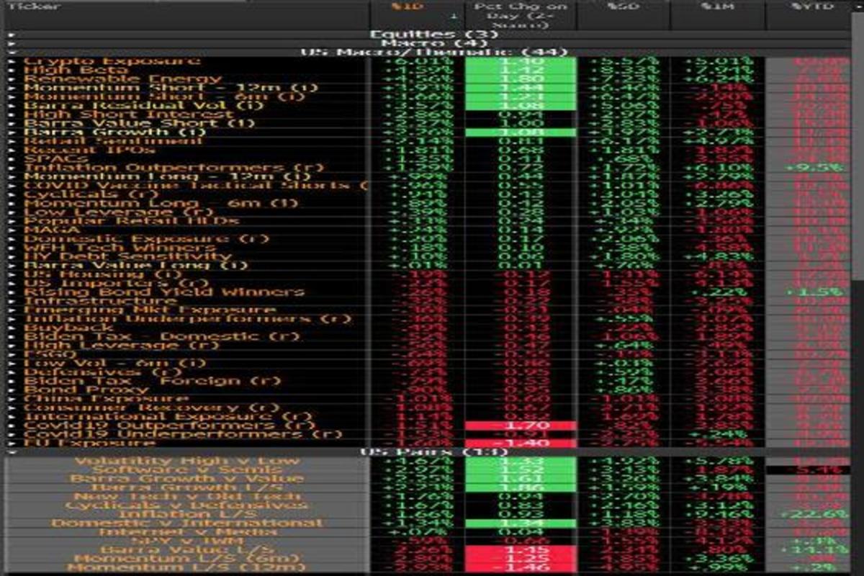Expand the Equities (3) section
The image size is (864, 576).
12,35
